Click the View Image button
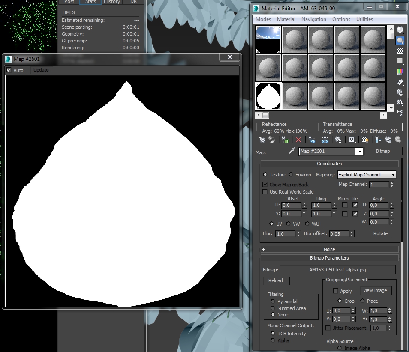 375,290
